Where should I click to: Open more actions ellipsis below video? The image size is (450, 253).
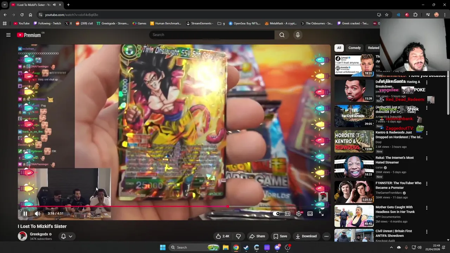(326, 236)
